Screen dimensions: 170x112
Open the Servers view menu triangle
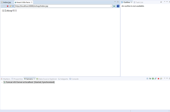pos(164,78)
